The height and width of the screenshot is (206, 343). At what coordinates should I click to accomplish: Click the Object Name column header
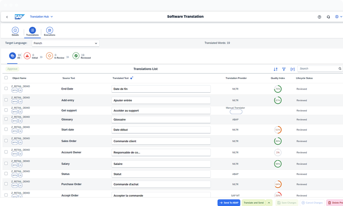pos(19,78)
